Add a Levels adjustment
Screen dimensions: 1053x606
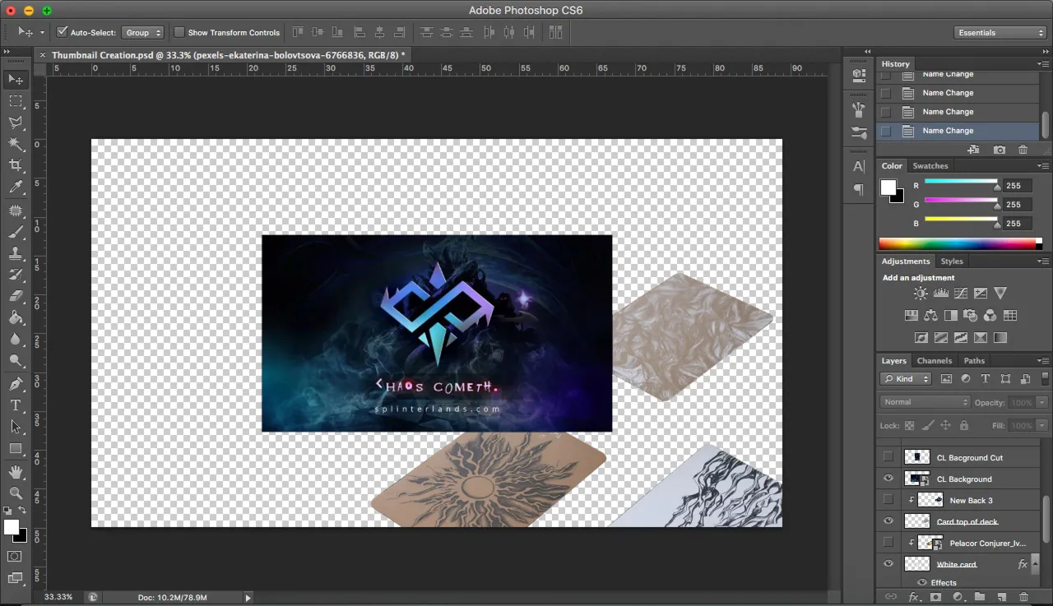point(940,294)
